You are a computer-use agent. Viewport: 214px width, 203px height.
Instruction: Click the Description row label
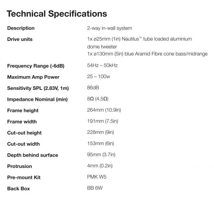tap(21, 28)
